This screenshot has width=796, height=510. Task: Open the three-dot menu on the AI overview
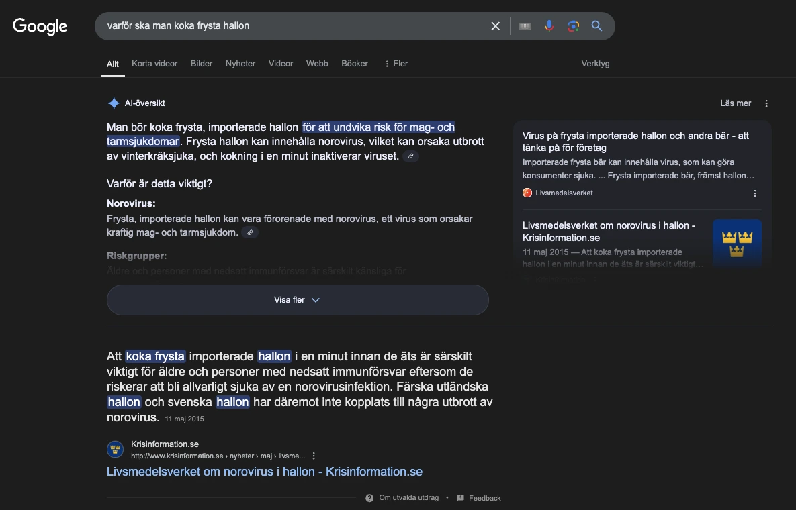pos(766,103)
